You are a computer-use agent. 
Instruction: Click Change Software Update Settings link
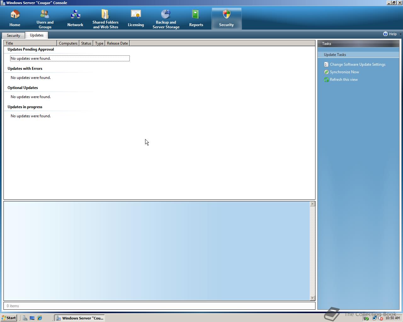(x=358, y=64)
